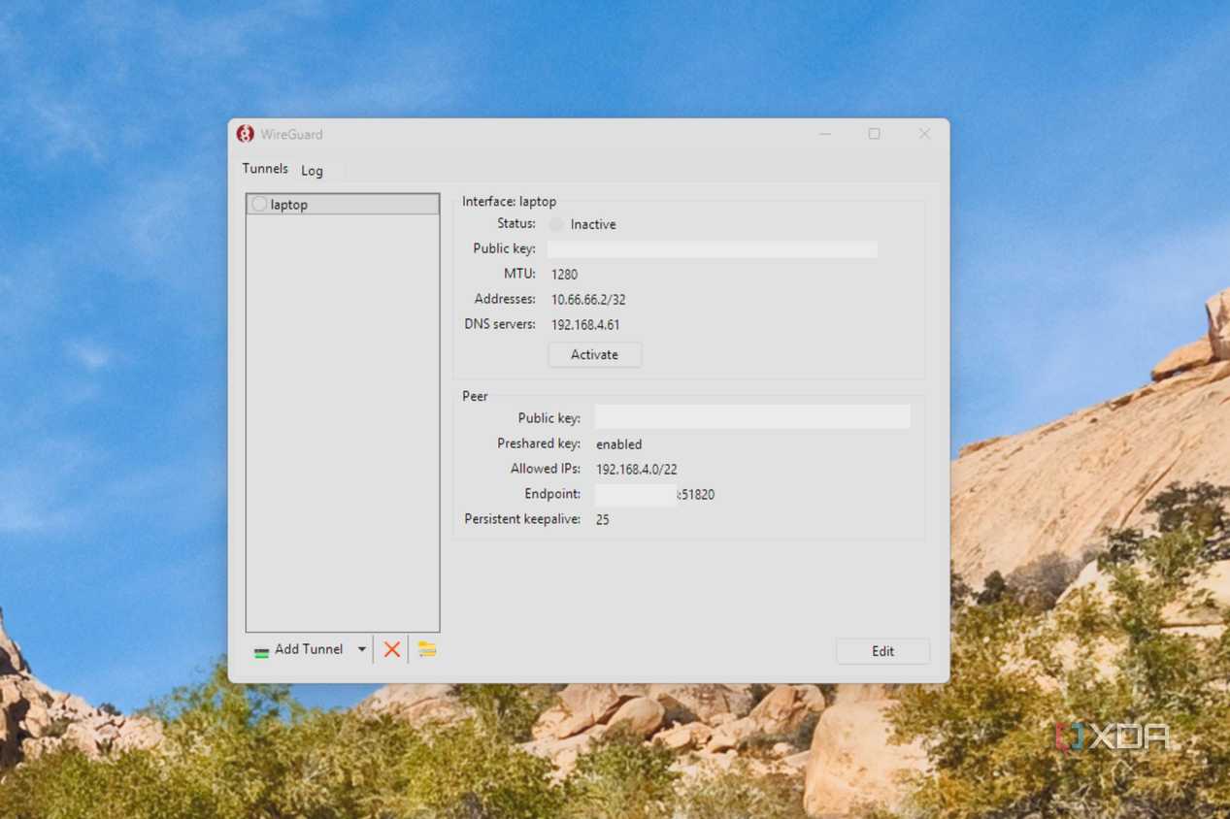1230x819 pixels.
Task: Click the Inactive status indicator dot
Action: [x=556, y=224]
